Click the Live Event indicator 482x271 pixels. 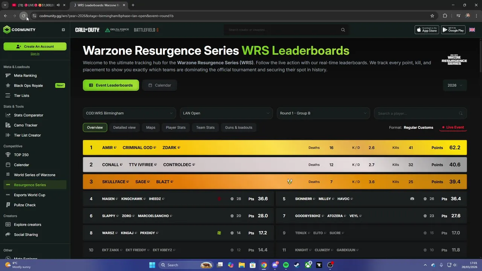(453, 128)
